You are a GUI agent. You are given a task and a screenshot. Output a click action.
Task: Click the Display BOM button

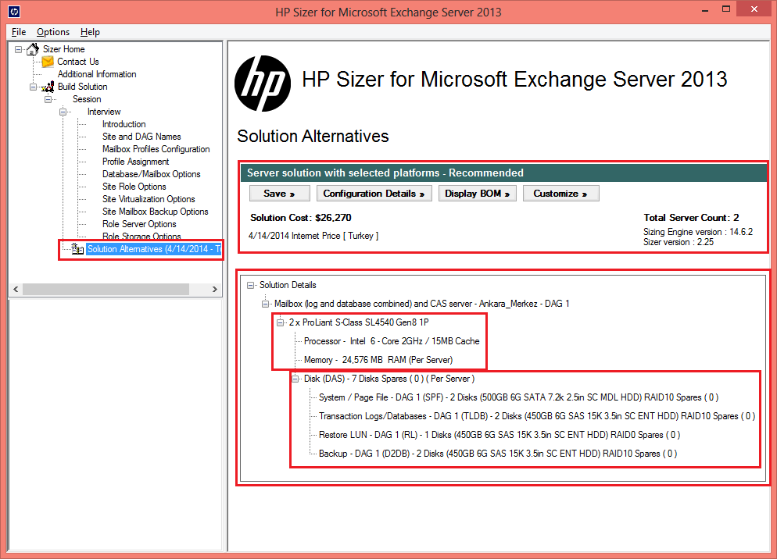tap(477, 193)
